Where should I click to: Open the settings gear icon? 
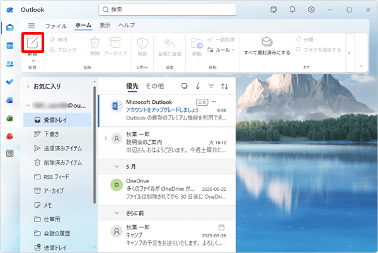coord(311,9)
